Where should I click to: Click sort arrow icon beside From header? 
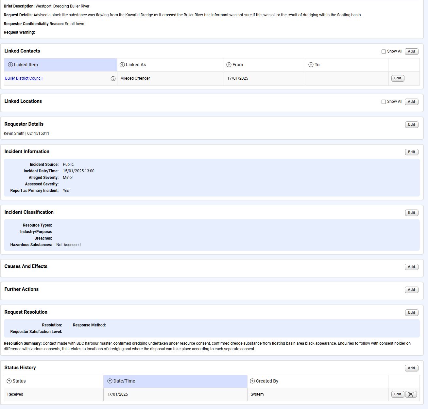pyautogui.click(x=229, y=65)
